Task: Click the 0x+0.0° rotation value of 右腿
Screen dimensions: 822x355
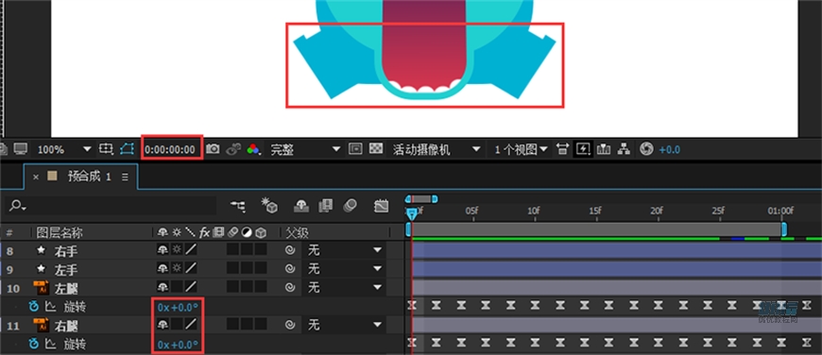Action: click(x=179, y=345)
